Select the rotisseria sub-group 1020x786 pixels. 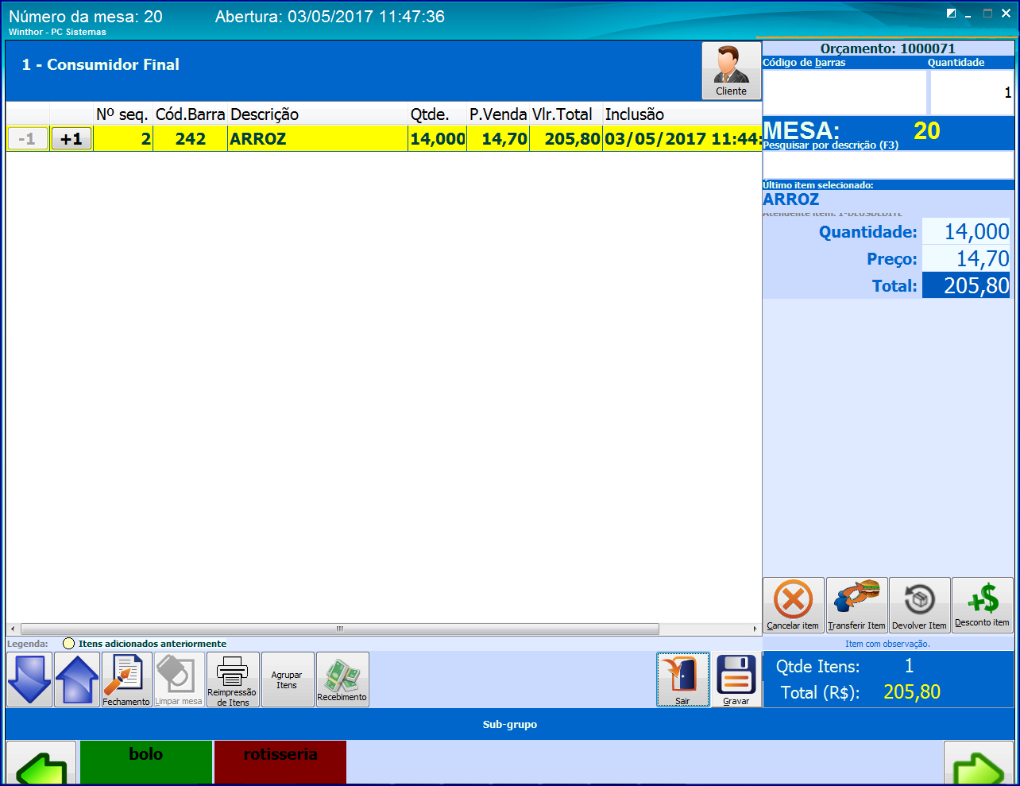280,762
